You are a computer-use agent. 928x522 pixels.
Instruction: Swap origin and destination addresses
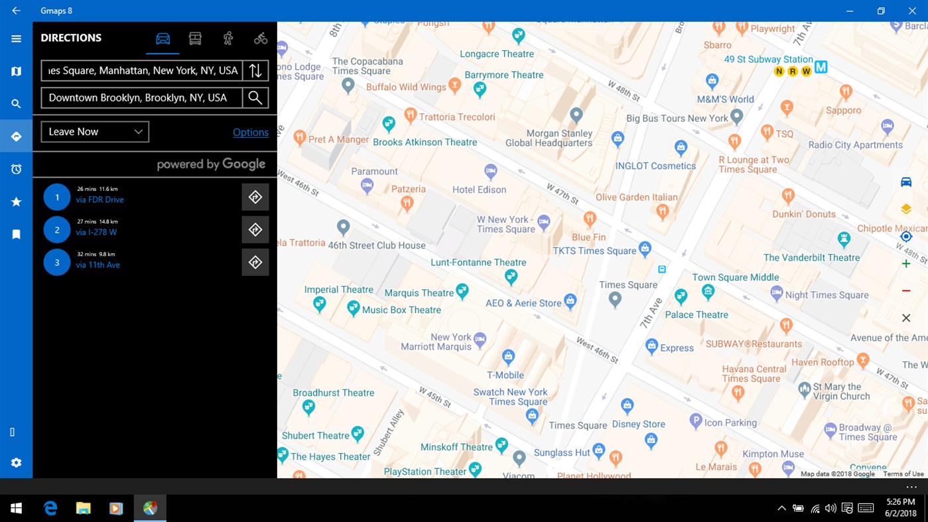tap(255, 70)
